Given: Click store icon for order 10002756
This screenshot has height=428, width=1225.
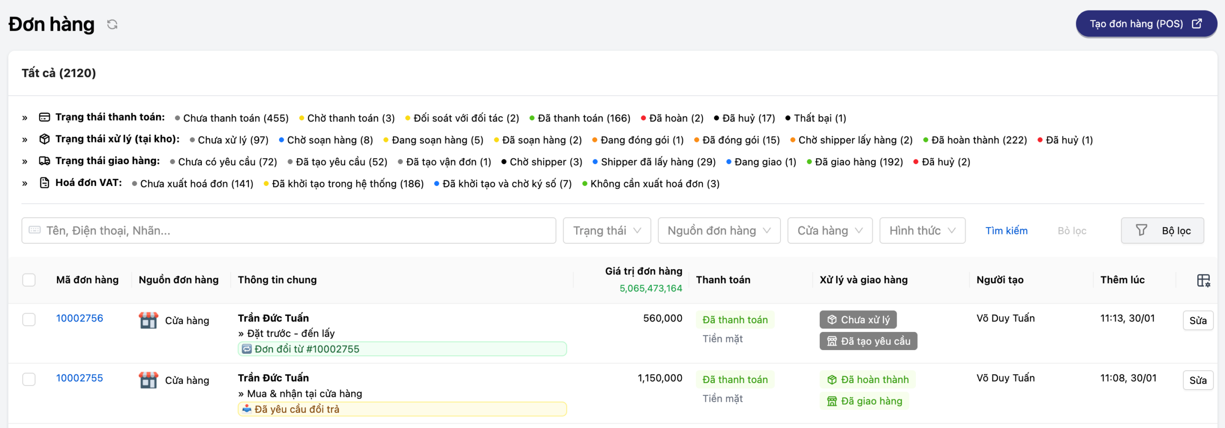Looking at the screenshot, I should coord(148,320).
